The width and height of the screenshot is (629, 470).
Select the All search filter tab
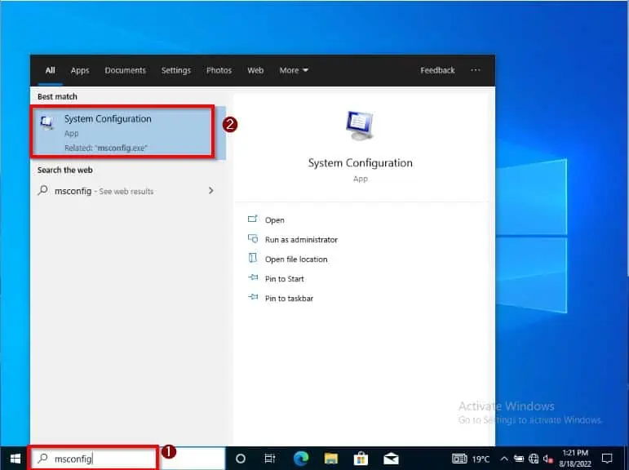pyautogui.click(x=50, y=70)
